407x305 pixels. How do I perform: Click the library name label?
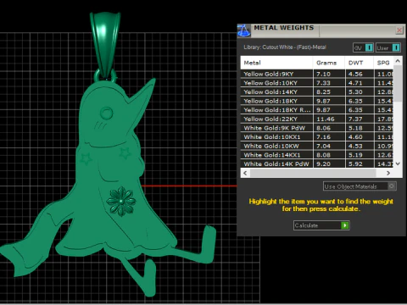285,47
